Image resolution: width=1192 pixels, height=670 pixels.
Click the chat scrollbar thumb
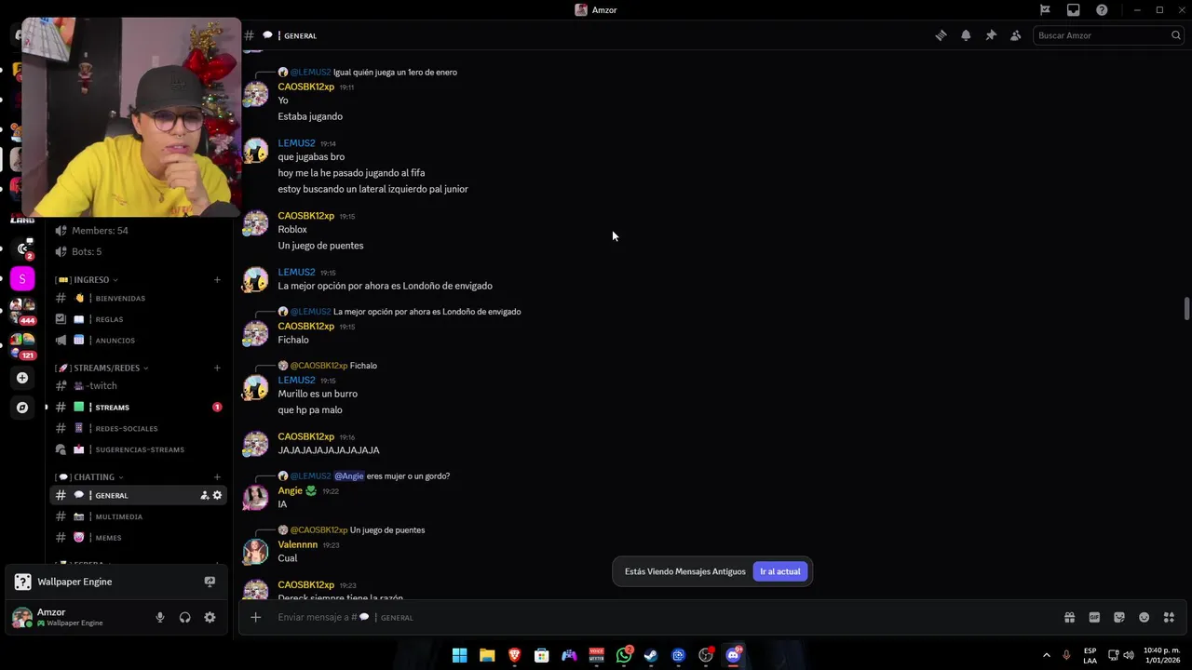(1186, 308)
